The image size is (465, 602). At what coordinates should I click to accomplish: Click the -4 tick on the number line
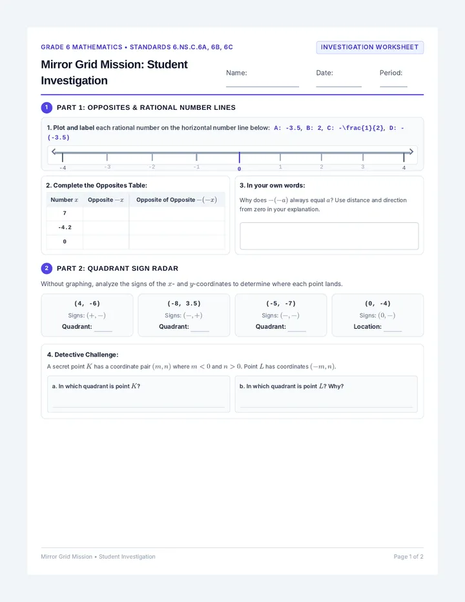coord(63,157)
